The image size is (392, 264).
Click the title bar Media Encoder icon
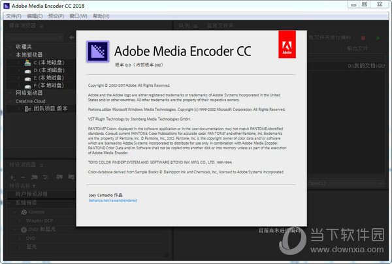coord(7,6)
